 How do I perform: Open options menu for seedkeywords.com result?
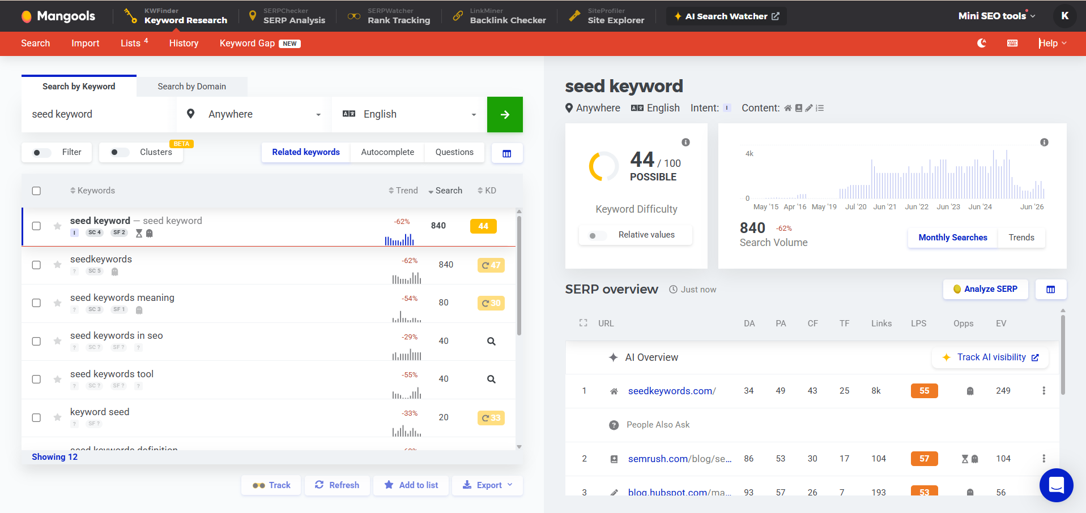[1044, 391]
